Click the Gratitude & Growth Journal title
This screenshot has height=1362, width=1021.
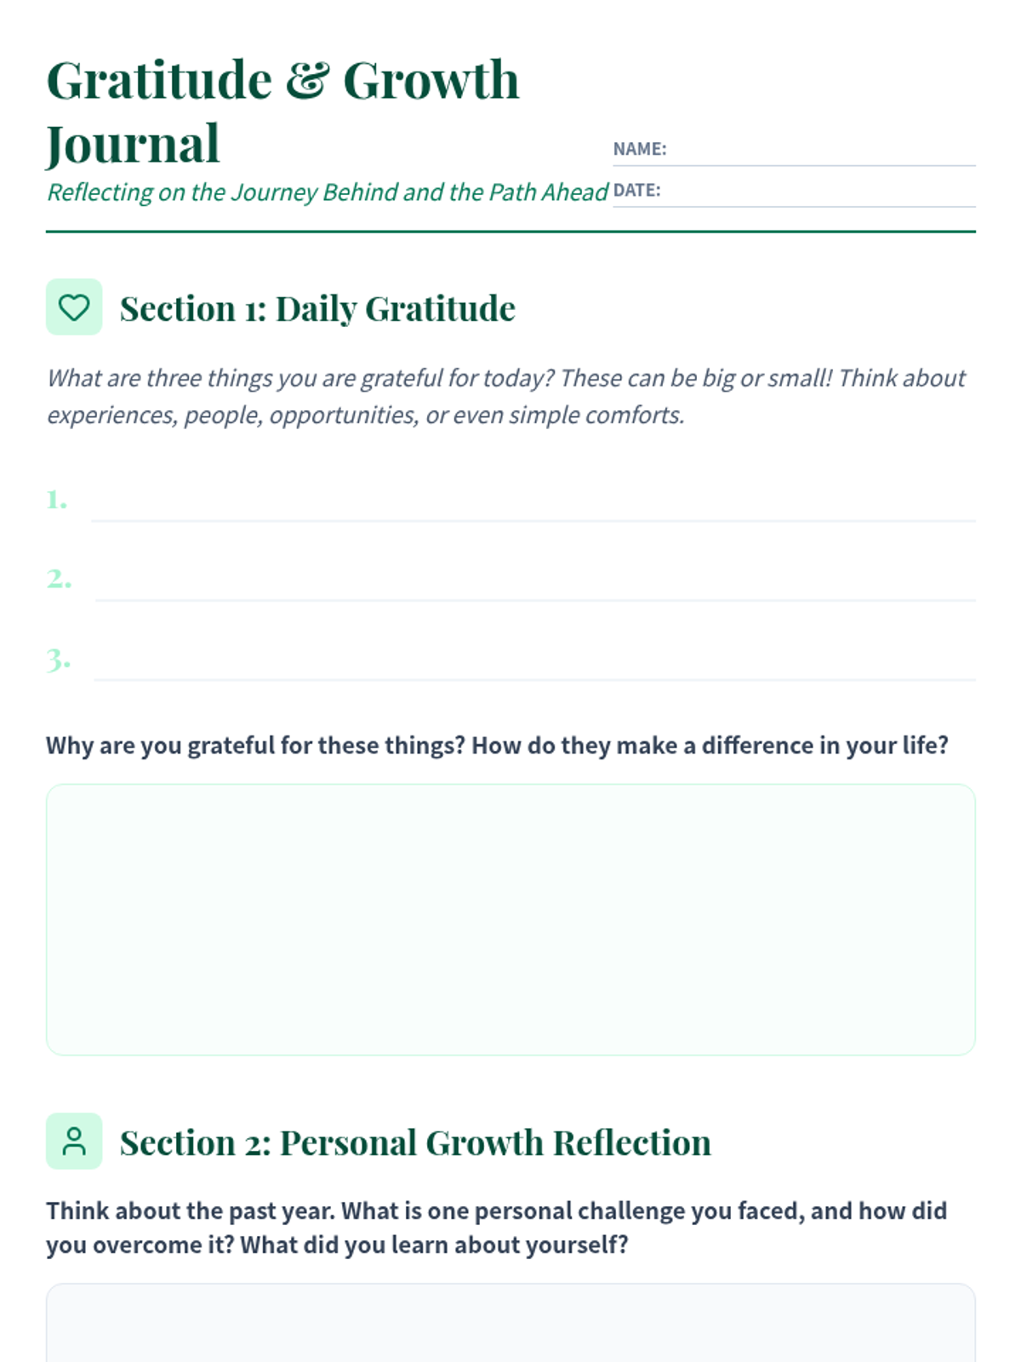pos(282,112)
